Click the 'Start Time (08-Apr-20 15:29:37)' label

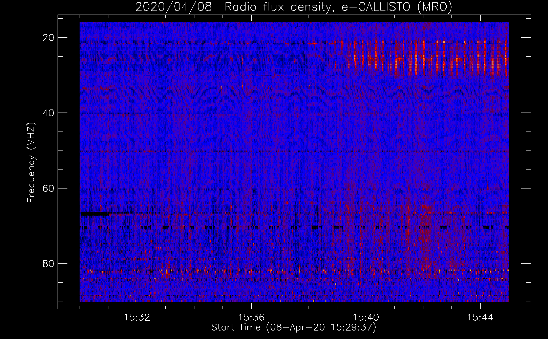coord(294,327)
